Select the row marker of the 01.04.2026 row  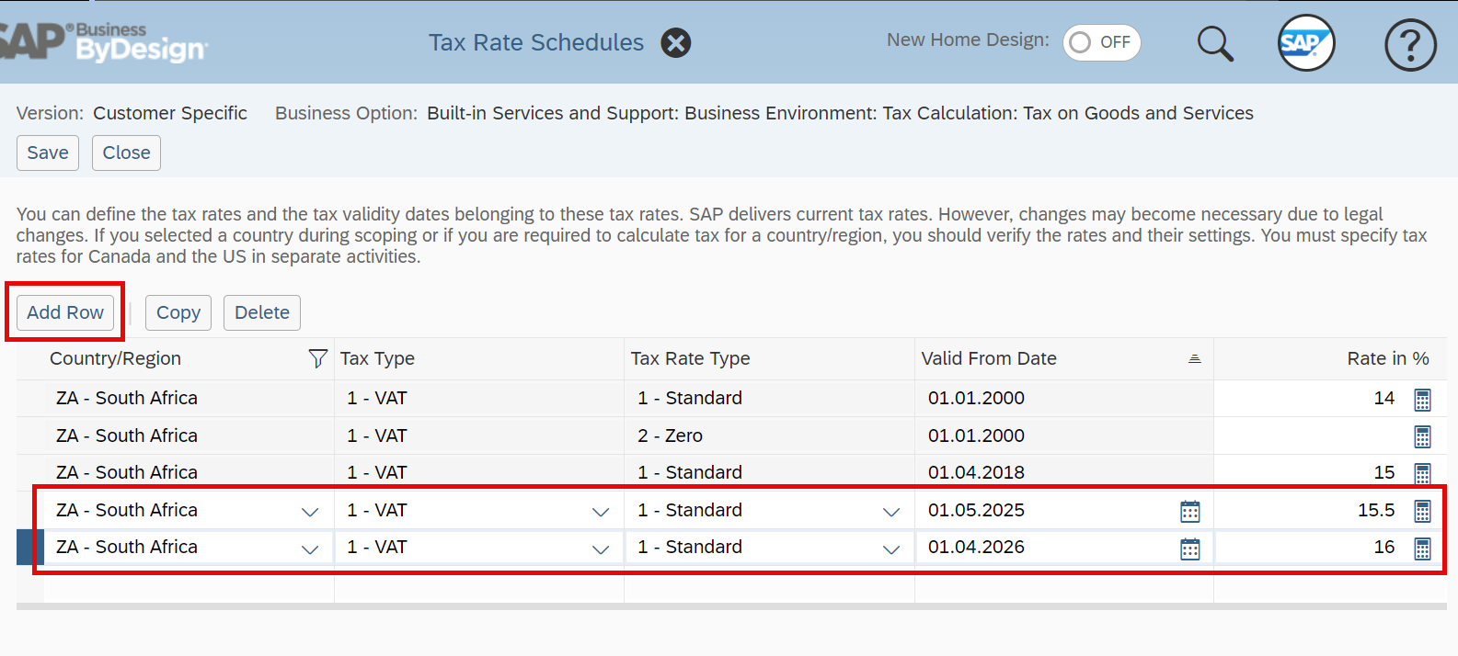coord(30,548)
